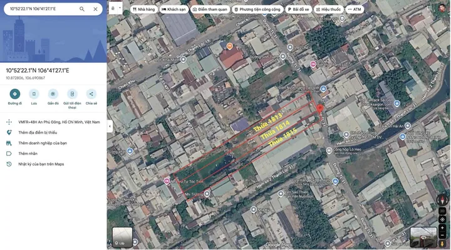
Task: Copy the plus code VMFR+48H An Phú Đông
Action: [59, 122]
